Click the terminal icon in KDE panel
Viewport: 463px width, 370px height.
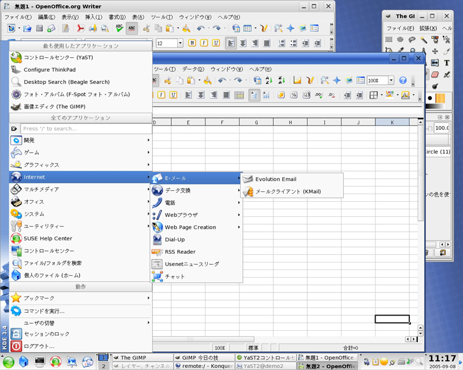[x=39, y=361]
